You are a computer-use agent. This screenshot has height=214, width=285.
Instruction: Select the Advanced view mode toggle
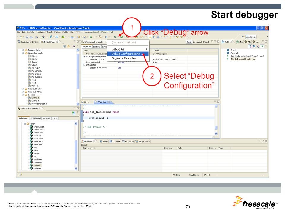pos(197,42)
